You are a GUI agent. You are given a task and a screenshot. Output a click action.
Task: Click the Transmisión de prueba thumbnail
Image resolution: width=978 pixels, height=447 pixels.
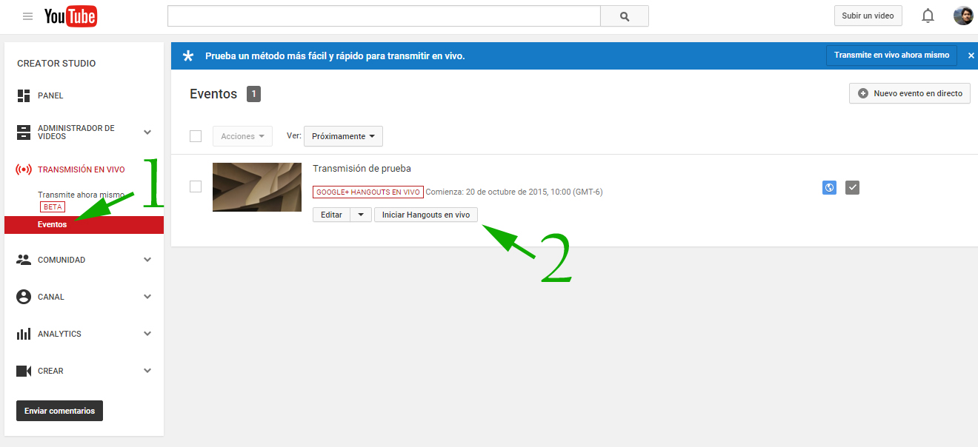(256, 187)
